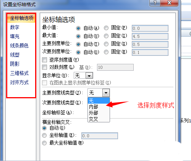Select the 最大坐标轴值 radio option

click(44, 143)
